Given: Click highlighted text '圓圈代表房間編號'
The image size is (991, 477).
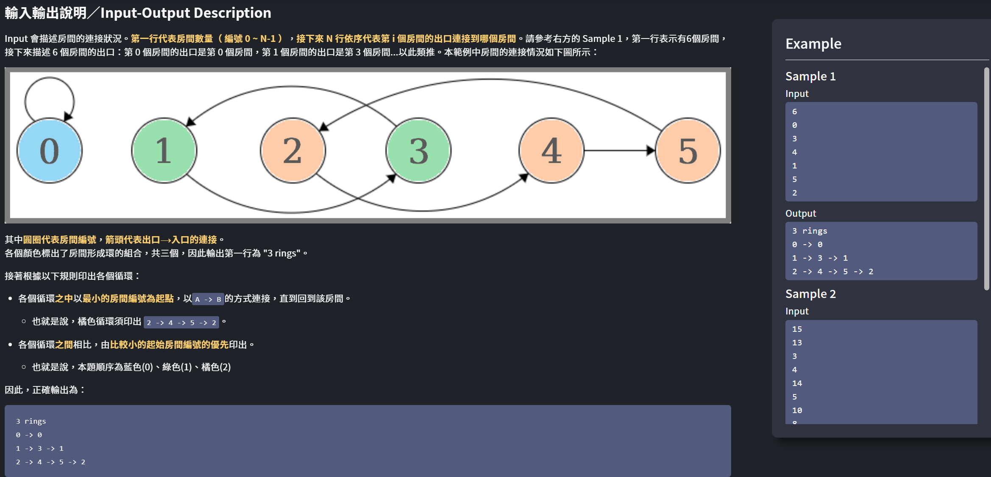Looking at the screenshot, I should 60,240.
